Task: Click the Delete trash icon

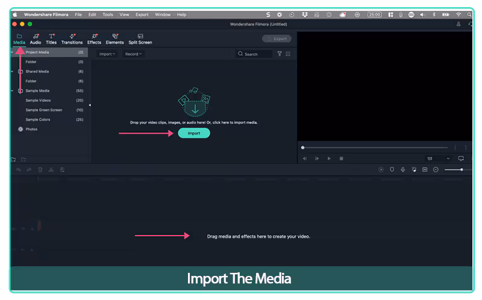Action: click(x=40, y=170)
